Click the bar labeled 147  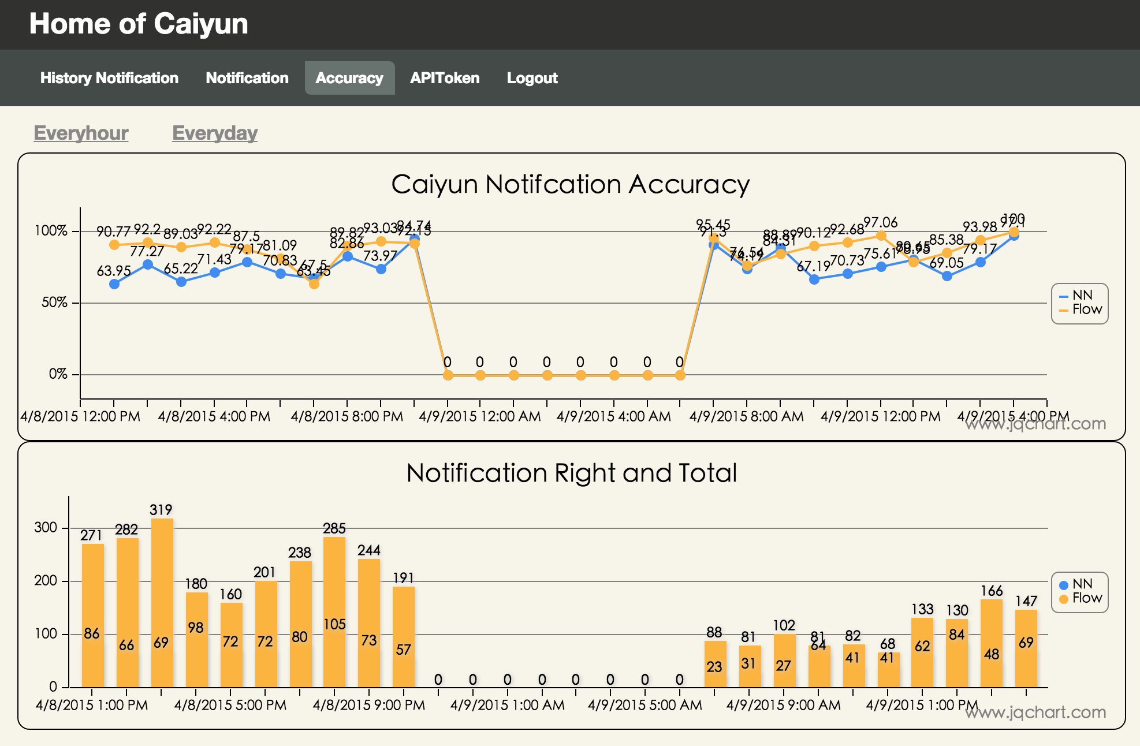pos(1026,648)
